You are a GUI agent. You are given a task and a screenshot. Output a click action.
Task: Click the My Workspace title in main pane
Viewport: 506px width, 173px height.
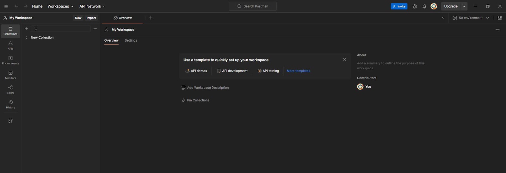[x=123, y=30]
